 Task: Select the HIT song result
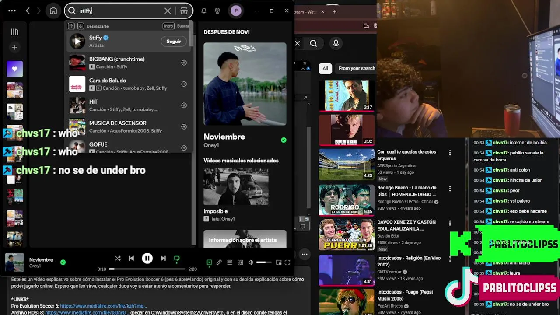(x=129, y=105)
